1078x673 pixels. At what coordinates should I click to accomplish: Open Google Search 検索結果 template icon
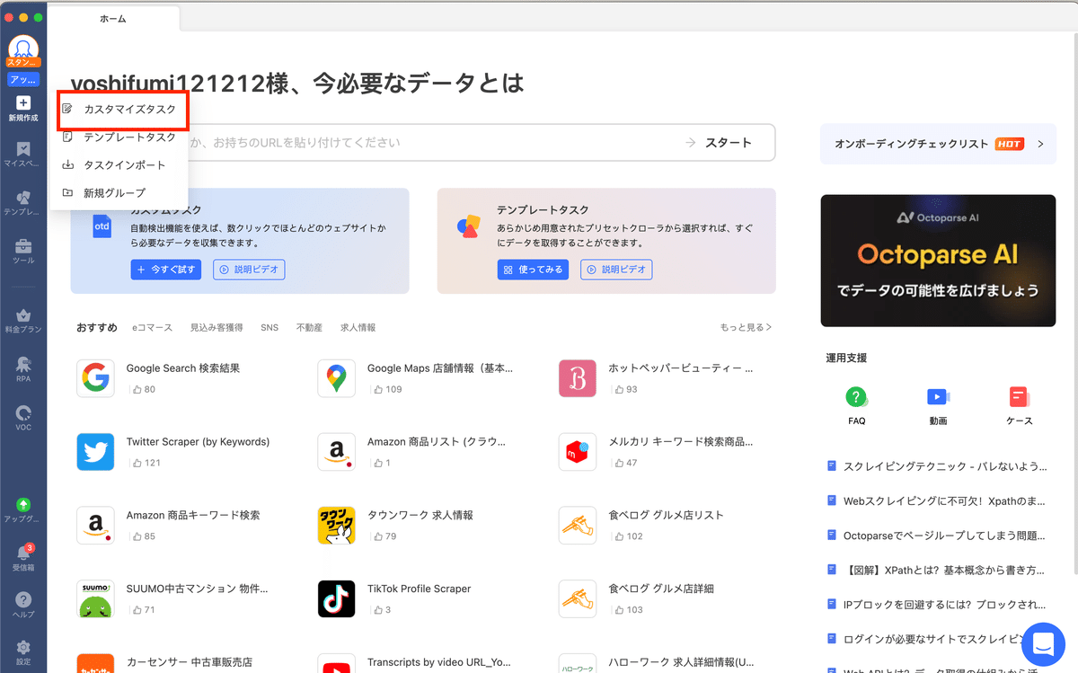pos(95,378)
